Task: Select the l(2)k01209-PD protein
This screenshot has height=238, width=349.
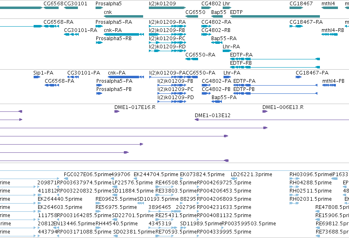Action: (172, 102)
